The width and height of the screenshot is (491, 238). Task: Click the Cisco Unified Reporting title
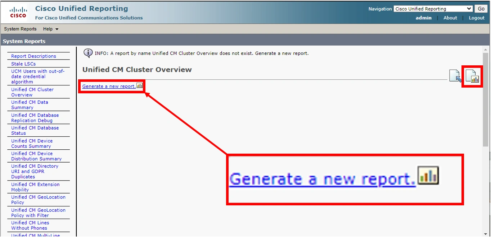(81, 9)
